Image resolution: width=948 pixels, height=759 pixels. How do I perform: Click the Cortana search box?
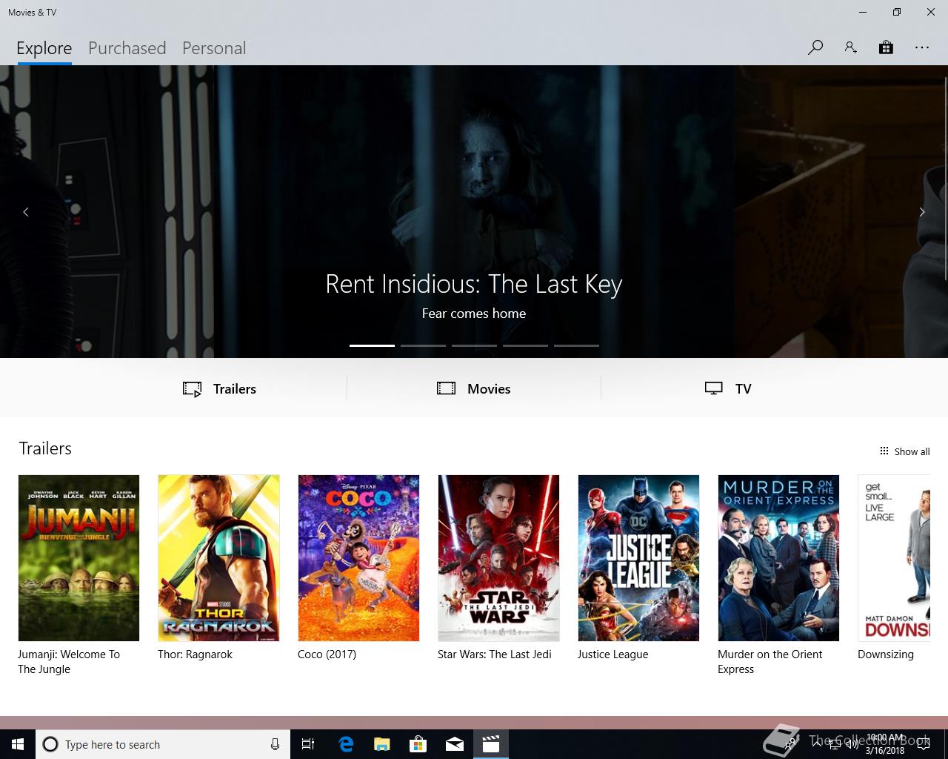[x=163, y=744]
